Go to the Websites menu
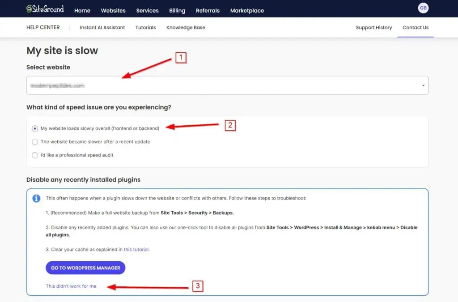The width and height of the screenshot is (458, 302). (113, 10)
